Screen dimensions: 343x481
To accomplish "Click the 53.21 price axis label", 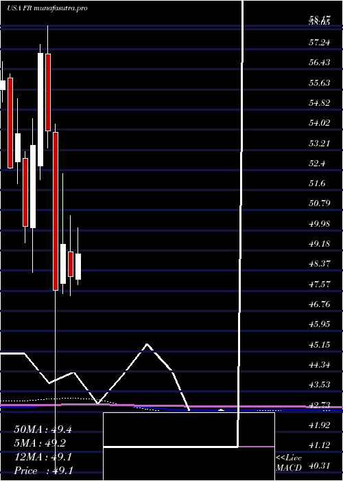I will pos(319,143).
